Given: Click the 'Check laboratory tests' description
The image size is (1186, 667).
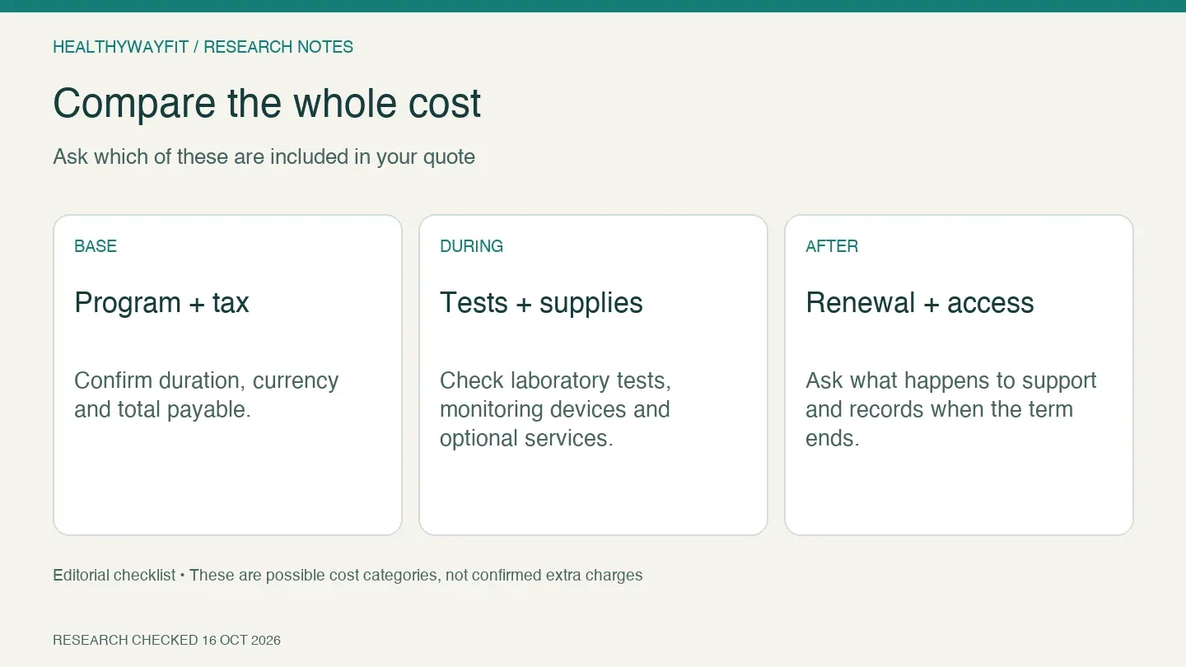Looking at the screenshot, I should [556, 409].
